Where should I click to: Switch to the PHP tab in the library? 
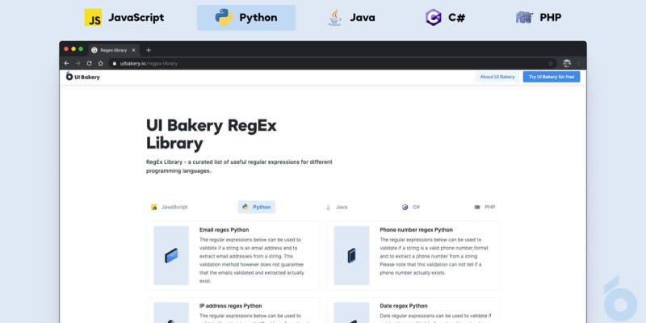[x=484, y=207]
